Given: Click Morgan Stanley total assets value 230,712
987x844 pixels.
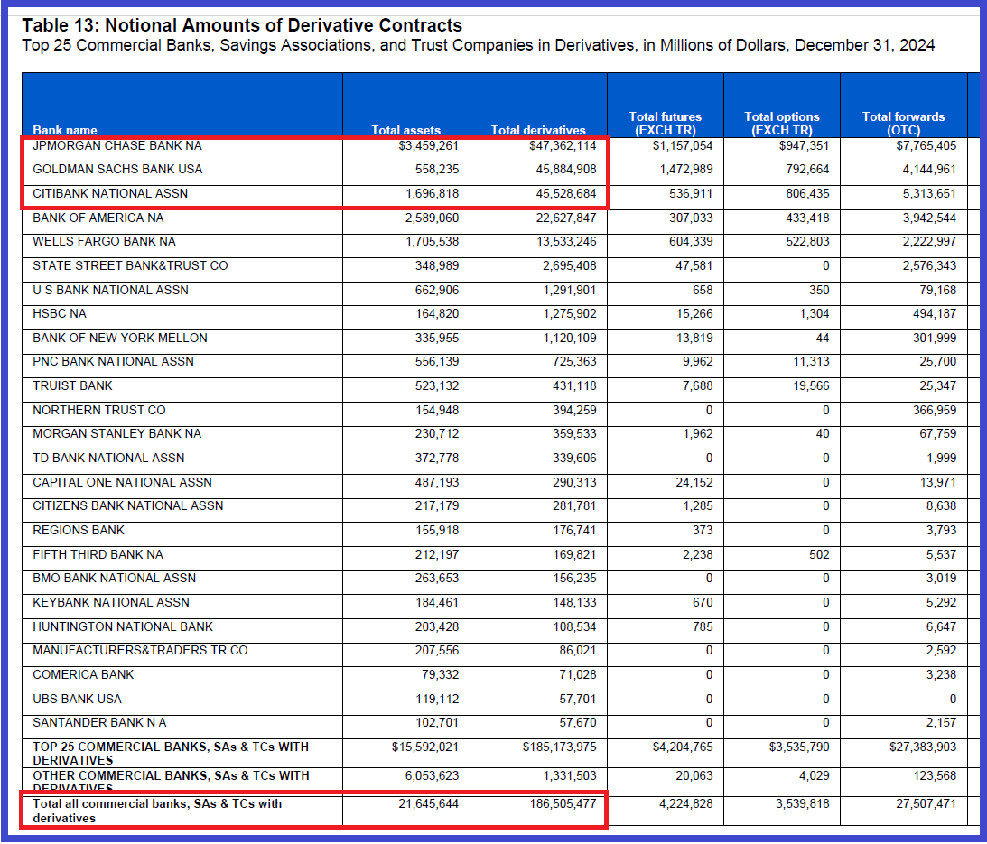Looking at the screenshot, I should click(x=437, y=433).
